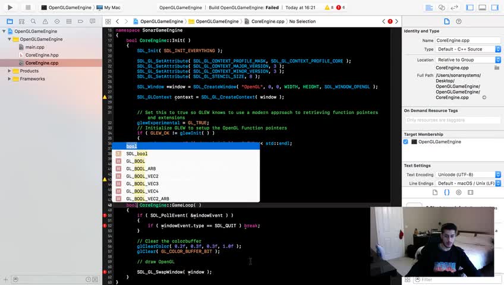Show the Quick Help inspector
The image size is (504, 285).
[459, 21]
